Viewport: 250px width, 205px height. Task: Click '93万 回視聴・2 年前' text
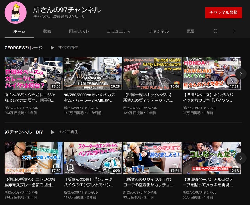(139, 197)
